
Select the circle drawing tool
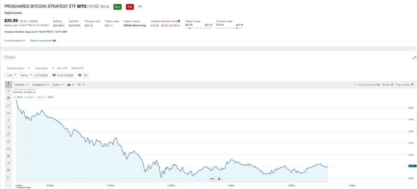point(8,141)
